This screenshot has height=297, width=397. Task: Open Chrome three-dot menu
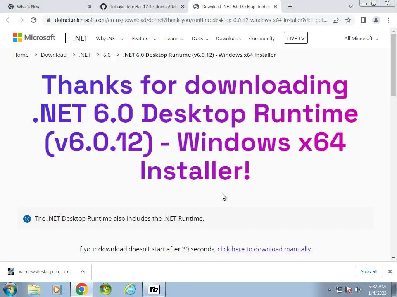point(388,20)
